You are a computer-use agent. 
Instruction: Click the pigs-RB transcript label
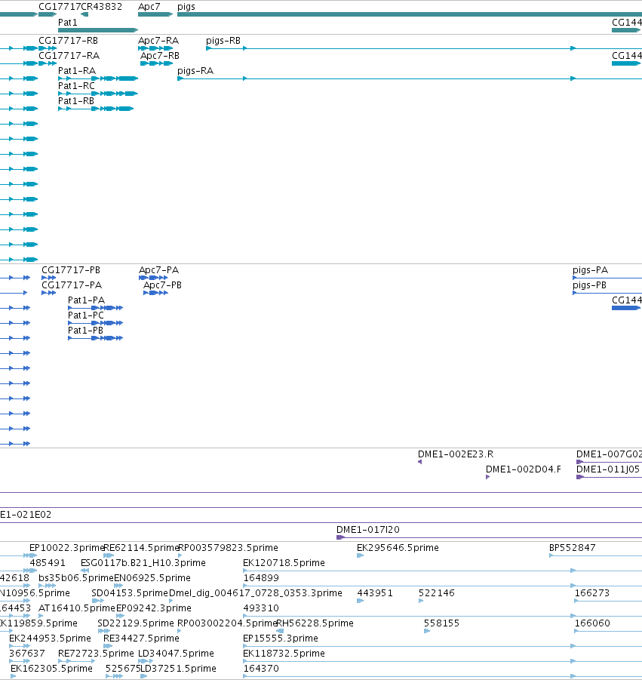click(x=223, y=40)
